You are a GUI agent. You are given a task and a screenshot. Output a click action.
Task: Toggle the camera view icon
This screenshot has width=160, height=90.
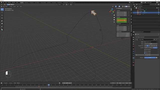pos(114,20)
